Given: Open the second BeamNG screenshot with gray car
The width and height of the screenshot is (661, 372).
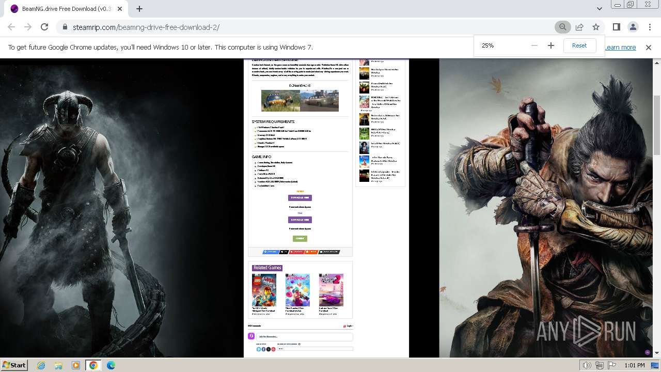Looking at the screenshot, I should pos(320,101).
